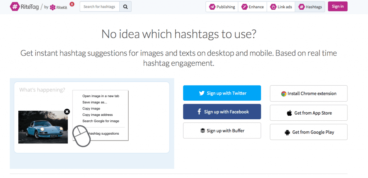This screenshot has width=368, height=178.
Task: Sign up with Twitter
Action: [222, 93]
